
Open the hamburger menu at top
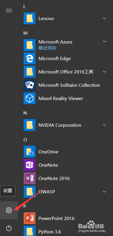coord(9,10)
